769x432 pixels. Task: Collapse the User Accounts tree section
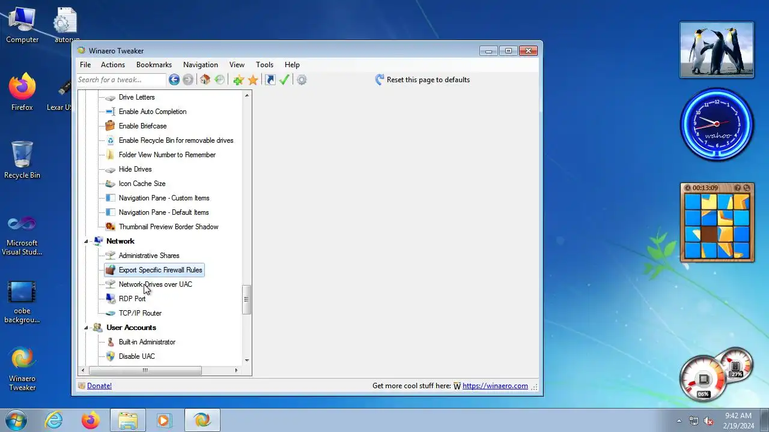point(86,328)
